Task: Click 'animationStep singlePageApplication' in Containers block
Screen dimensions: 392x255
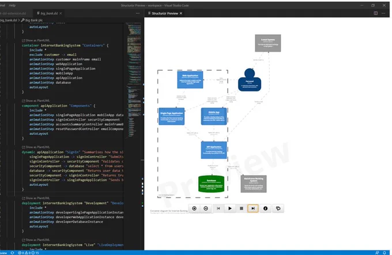Action: 62,68
